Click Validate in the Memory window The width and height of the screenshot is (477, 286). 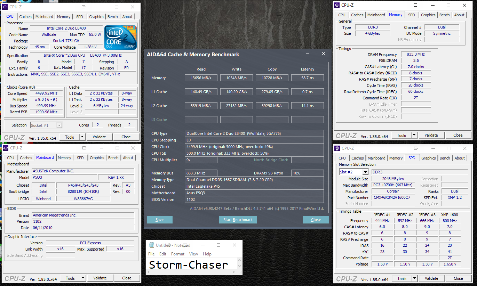431,135
